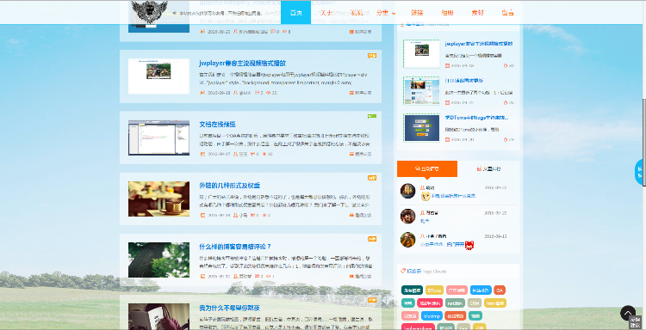
Task: Click author icon under 文档在线预览 post
Action: [x=236, y=154]
